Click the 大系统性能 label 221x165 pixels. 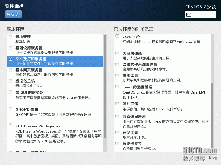[x=132, y=53]
